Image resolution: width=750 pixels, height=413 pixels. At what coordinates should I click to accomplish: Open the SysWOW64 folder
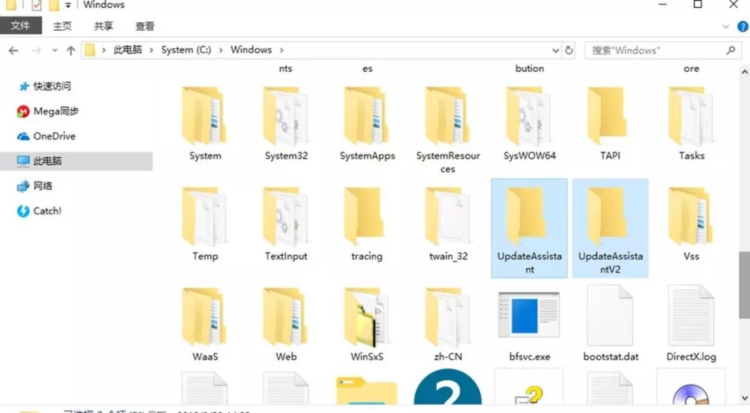coord(529,124)
